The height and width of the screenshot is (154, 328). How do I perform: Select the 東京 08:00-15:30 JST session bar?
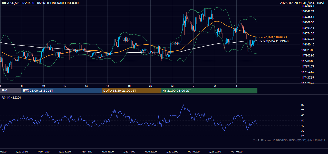[x=62, y=91]
